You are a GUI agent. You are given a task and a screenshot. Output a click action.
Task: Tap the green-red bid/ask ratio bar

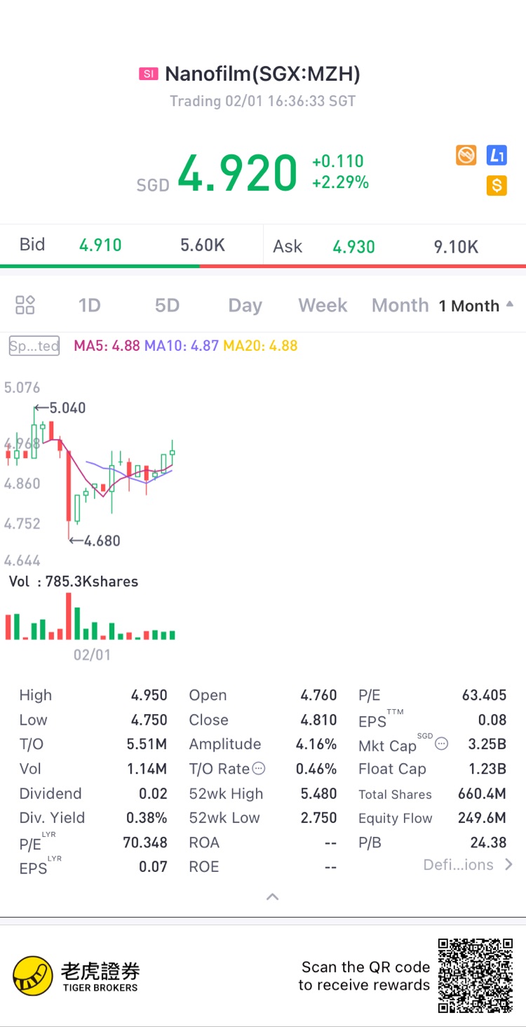(263, 267)
